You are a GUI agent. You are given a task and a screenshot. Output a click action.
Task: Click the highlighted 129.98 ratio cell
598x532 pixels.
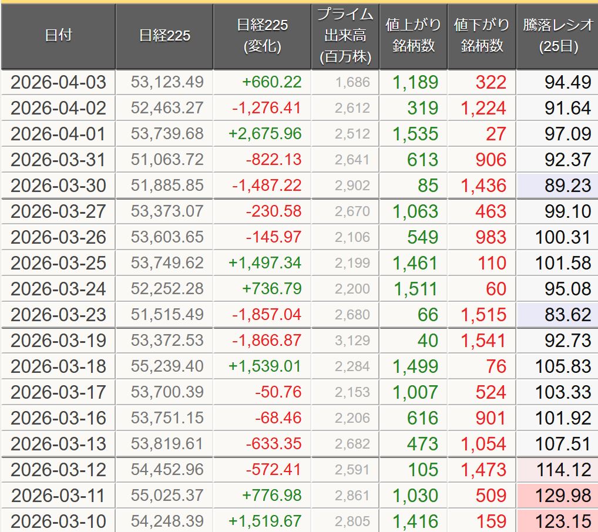click(x=557, y=496)
